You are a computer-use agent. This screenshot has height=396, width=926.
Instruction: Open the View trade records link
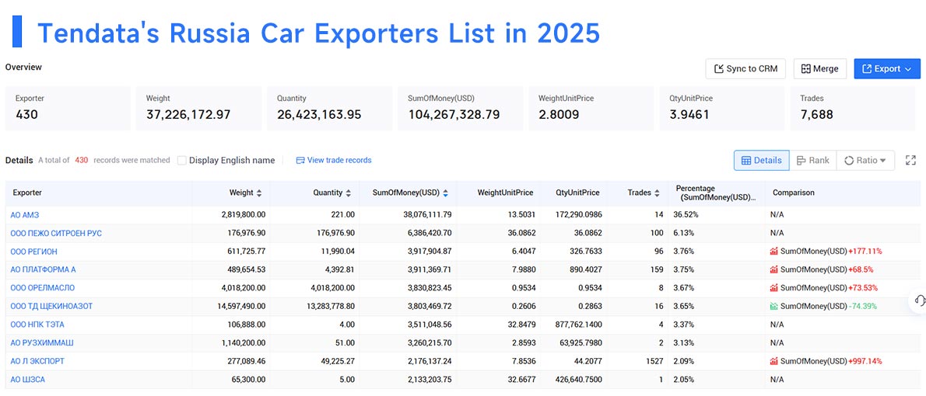[334, 160]
